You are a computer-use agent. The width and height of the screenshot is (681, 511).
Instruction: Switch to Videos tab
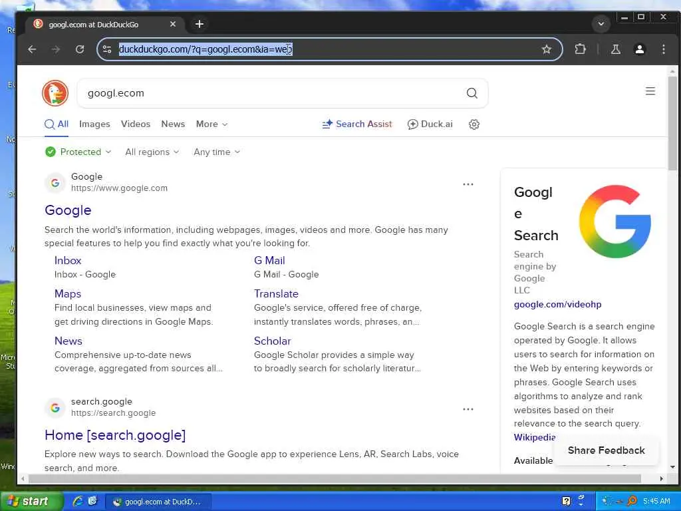pyautogui.click(x=136, y=124)
